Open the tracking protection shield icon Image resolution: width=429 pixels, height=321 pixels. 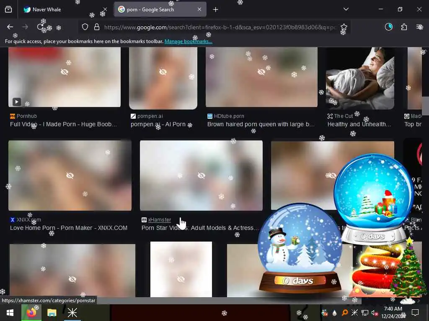[x=85, y=27]
